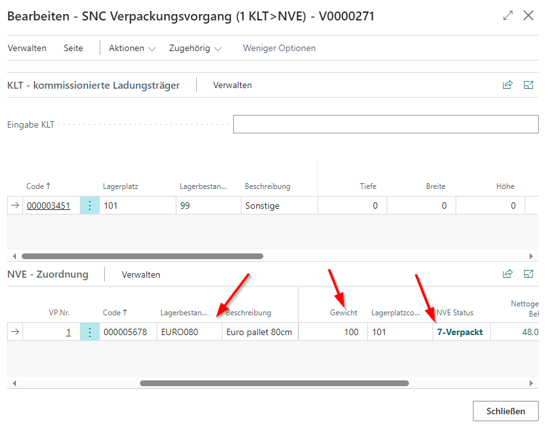Image resolution: width=547 pixels, height=427 pixels.
Task: Click the share icon in KLT section
Action: coord(507,85)
